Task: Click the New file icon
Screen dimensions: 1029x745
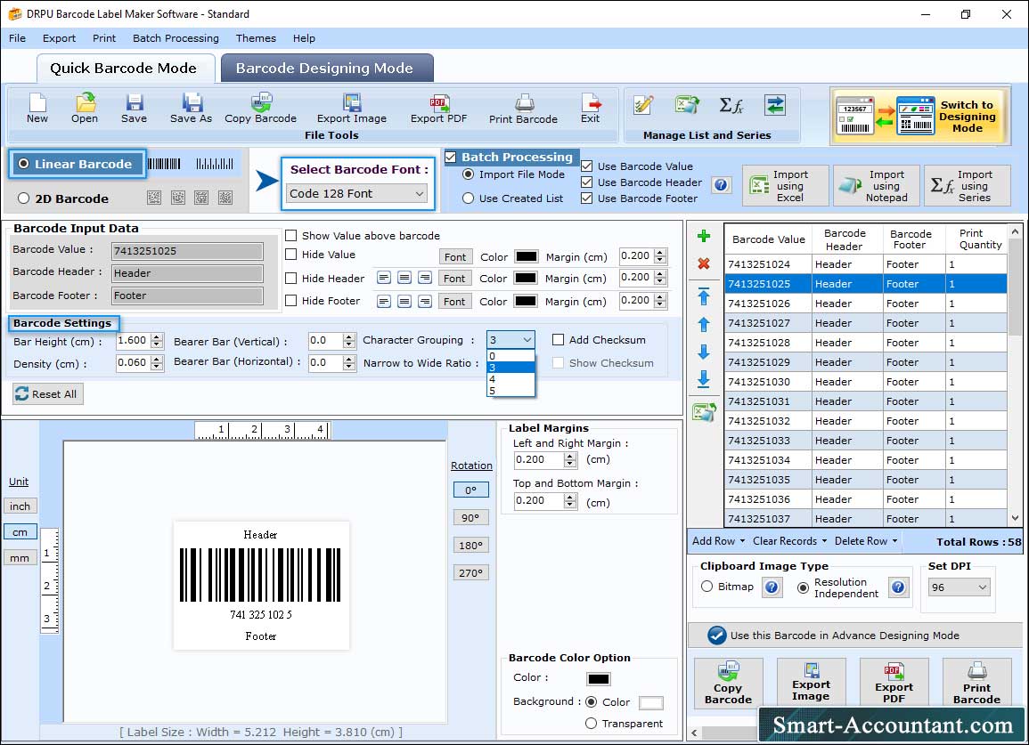Action: pos(37,109)
